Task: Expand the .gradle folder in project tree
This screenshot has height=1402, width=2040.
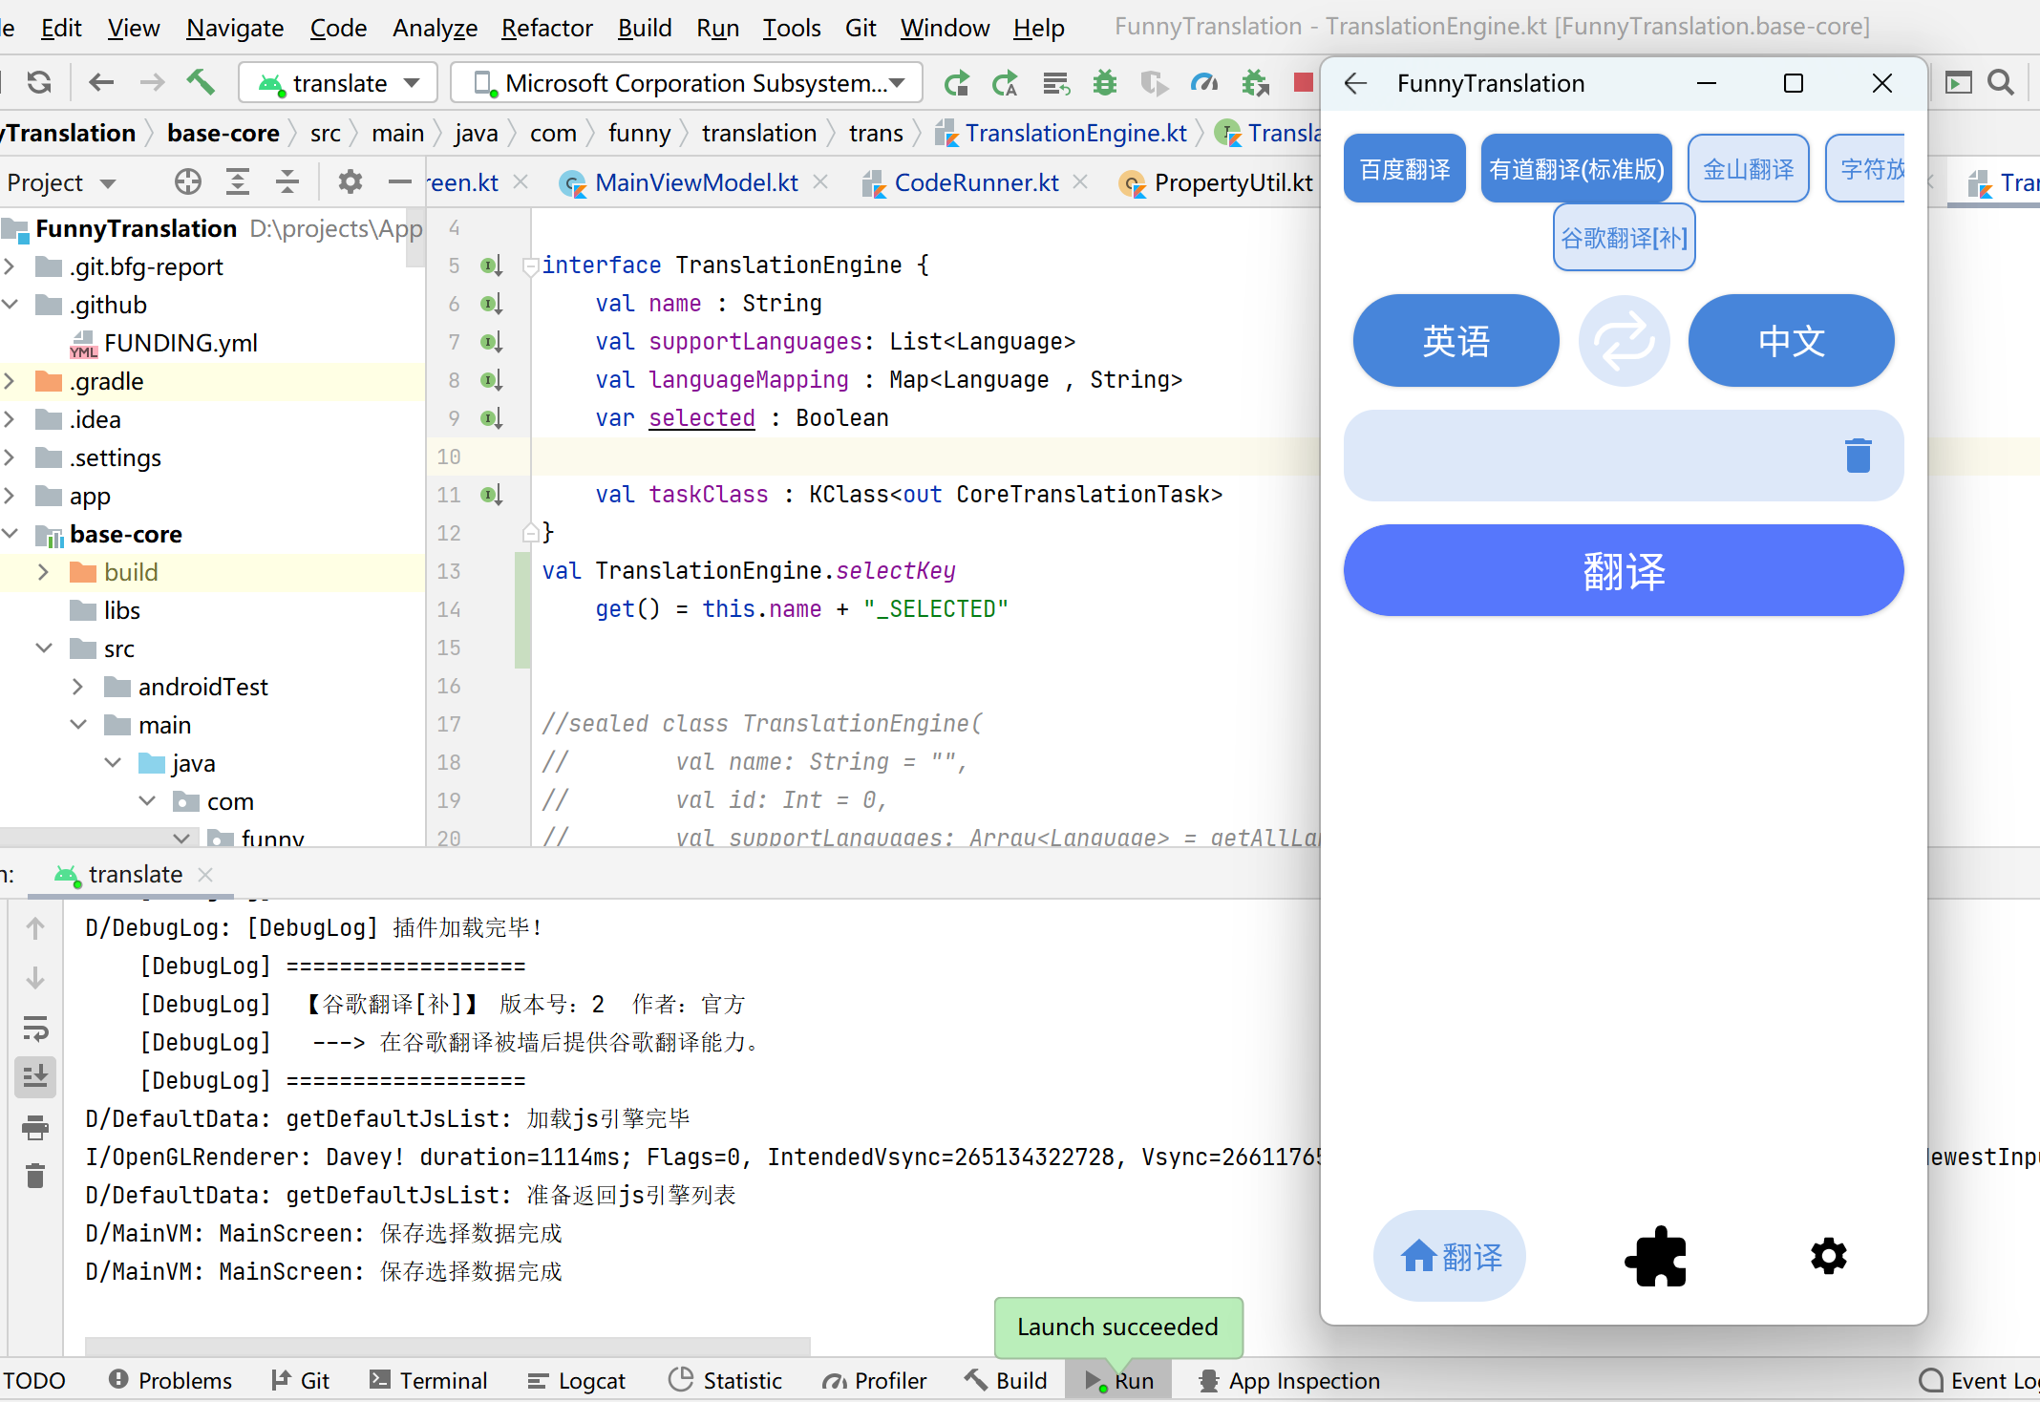Action: click(10, 381)
